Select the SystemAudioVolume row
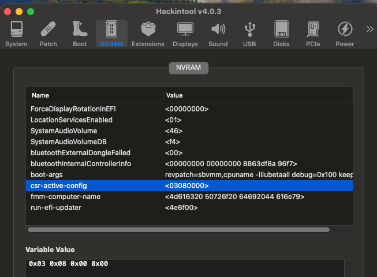The height and width of the screenshot is (277, 377). (x=189, y=131)
